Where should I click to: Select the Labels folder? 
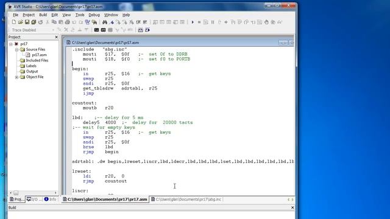click(31, 66)
